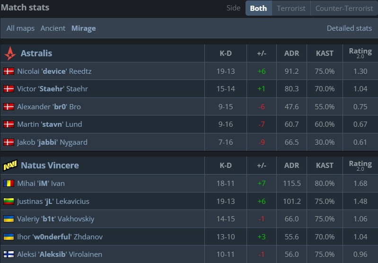Select the Mirage map tab
Viewport: 378px width, 263px height.
pyautogui.click(x=84, y=28)
